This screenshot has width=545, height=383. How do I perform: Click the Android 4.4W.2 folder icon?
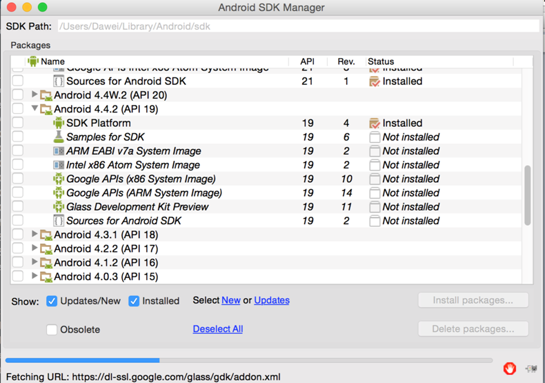point(46,95)
